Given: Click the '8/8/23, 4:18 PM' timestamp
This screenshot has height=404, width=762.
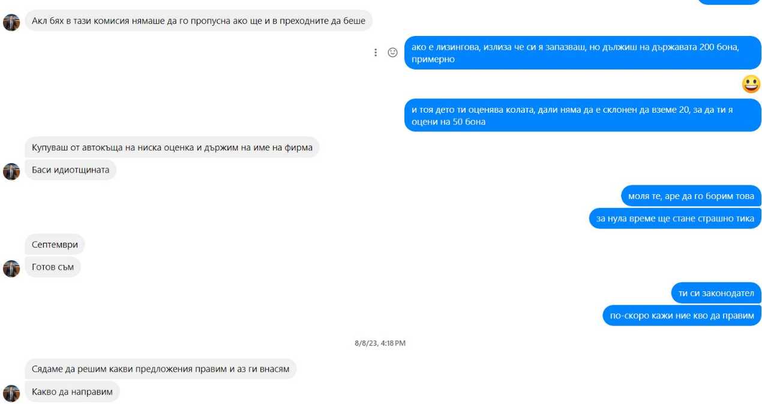Looking at the screenshot, I should (380, 343).
